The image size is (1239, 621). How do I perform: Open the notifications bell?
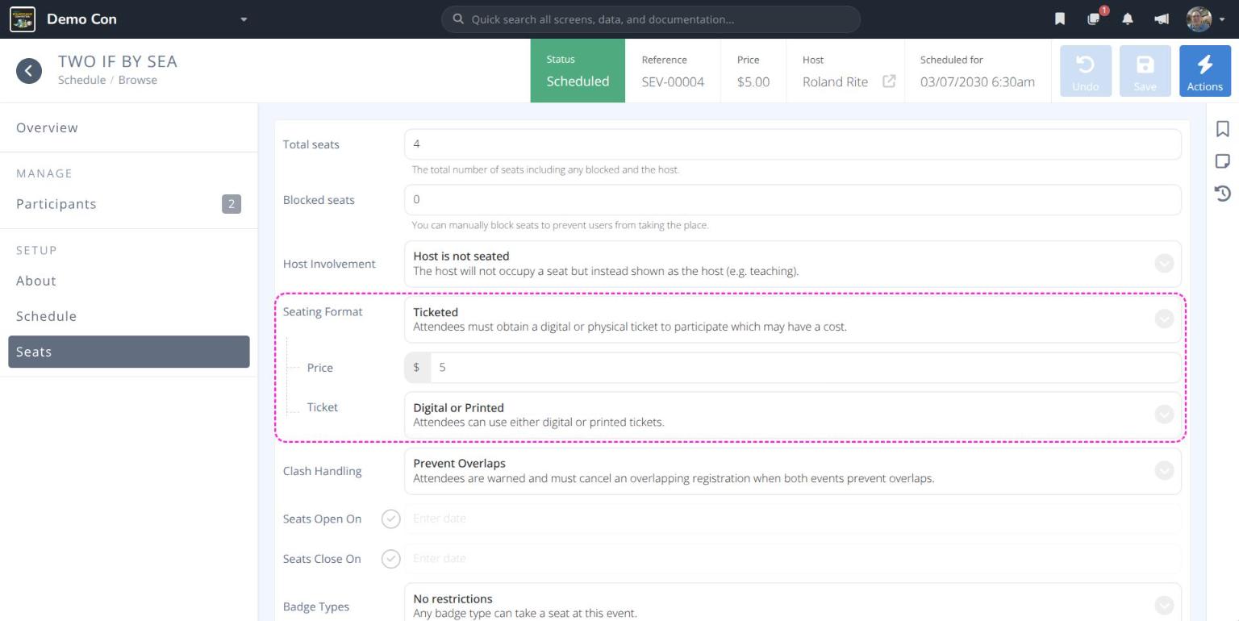tap(1128, 19)
